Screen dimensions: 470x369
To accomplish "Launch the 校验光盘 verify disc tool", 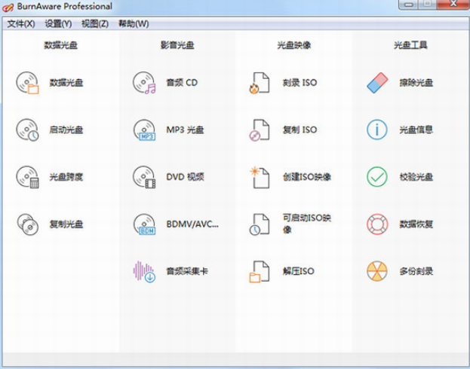I will 376,177.
